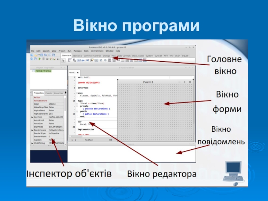Expand the BorderIcons property
This screenshot has width=268, height=201.
pos(32,130)
